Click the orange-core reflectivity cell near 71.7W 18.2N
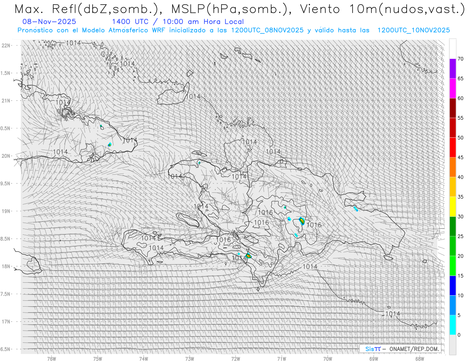The height and width of the screenshot is (364, 471). 248,256
